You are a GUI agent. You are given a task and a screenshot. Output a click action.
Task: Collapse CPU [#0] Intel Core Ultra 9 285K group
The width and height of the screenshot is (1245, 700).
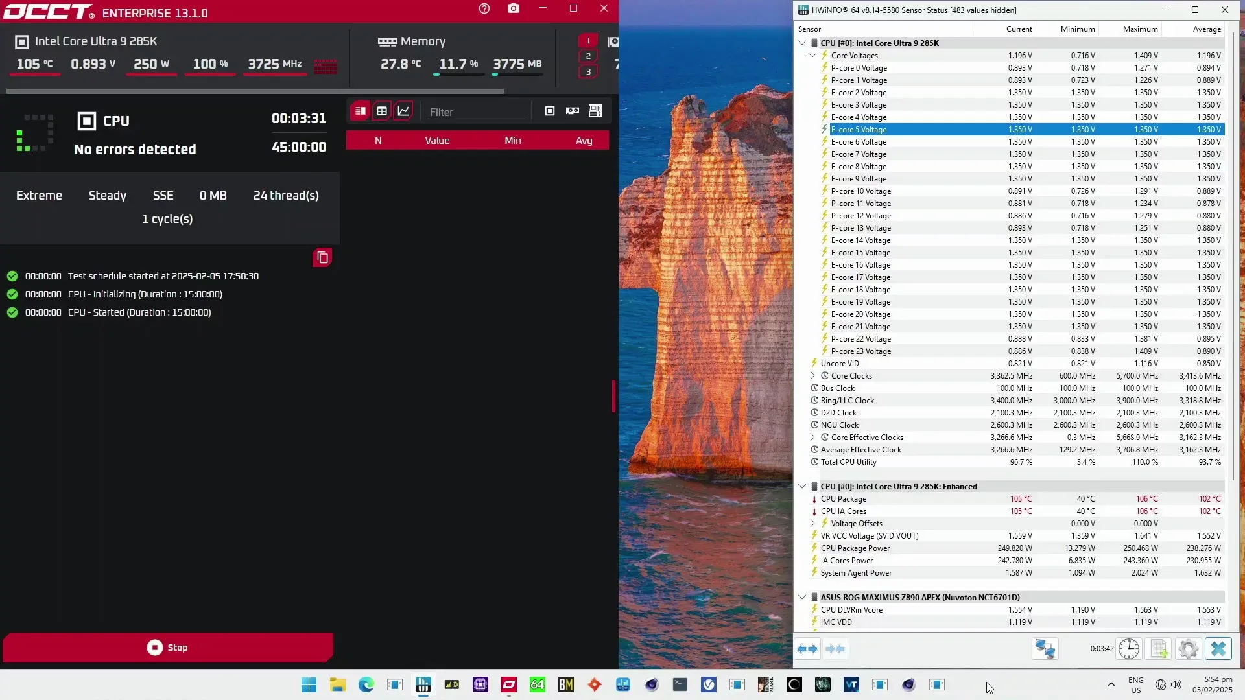(x=802, y=43)
